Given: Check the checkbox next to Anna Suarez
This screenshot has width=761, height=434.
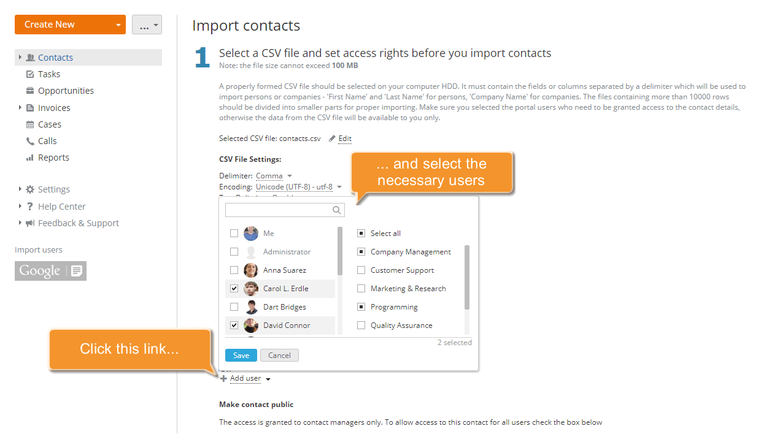Looking at the screenshot, I should [234, 270].
